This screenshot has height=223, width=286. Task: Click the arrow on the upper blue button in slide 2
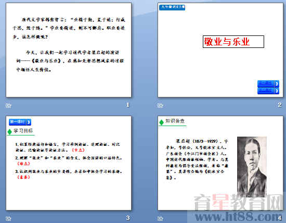coord(277,84)
